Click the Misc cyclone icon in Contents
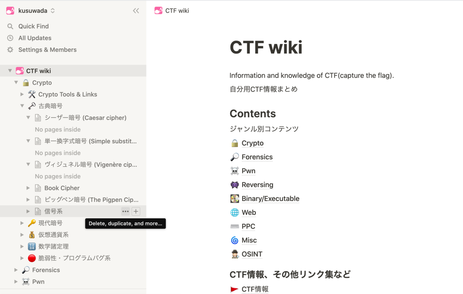Viewport: 463px width, 294px height. 235,240
